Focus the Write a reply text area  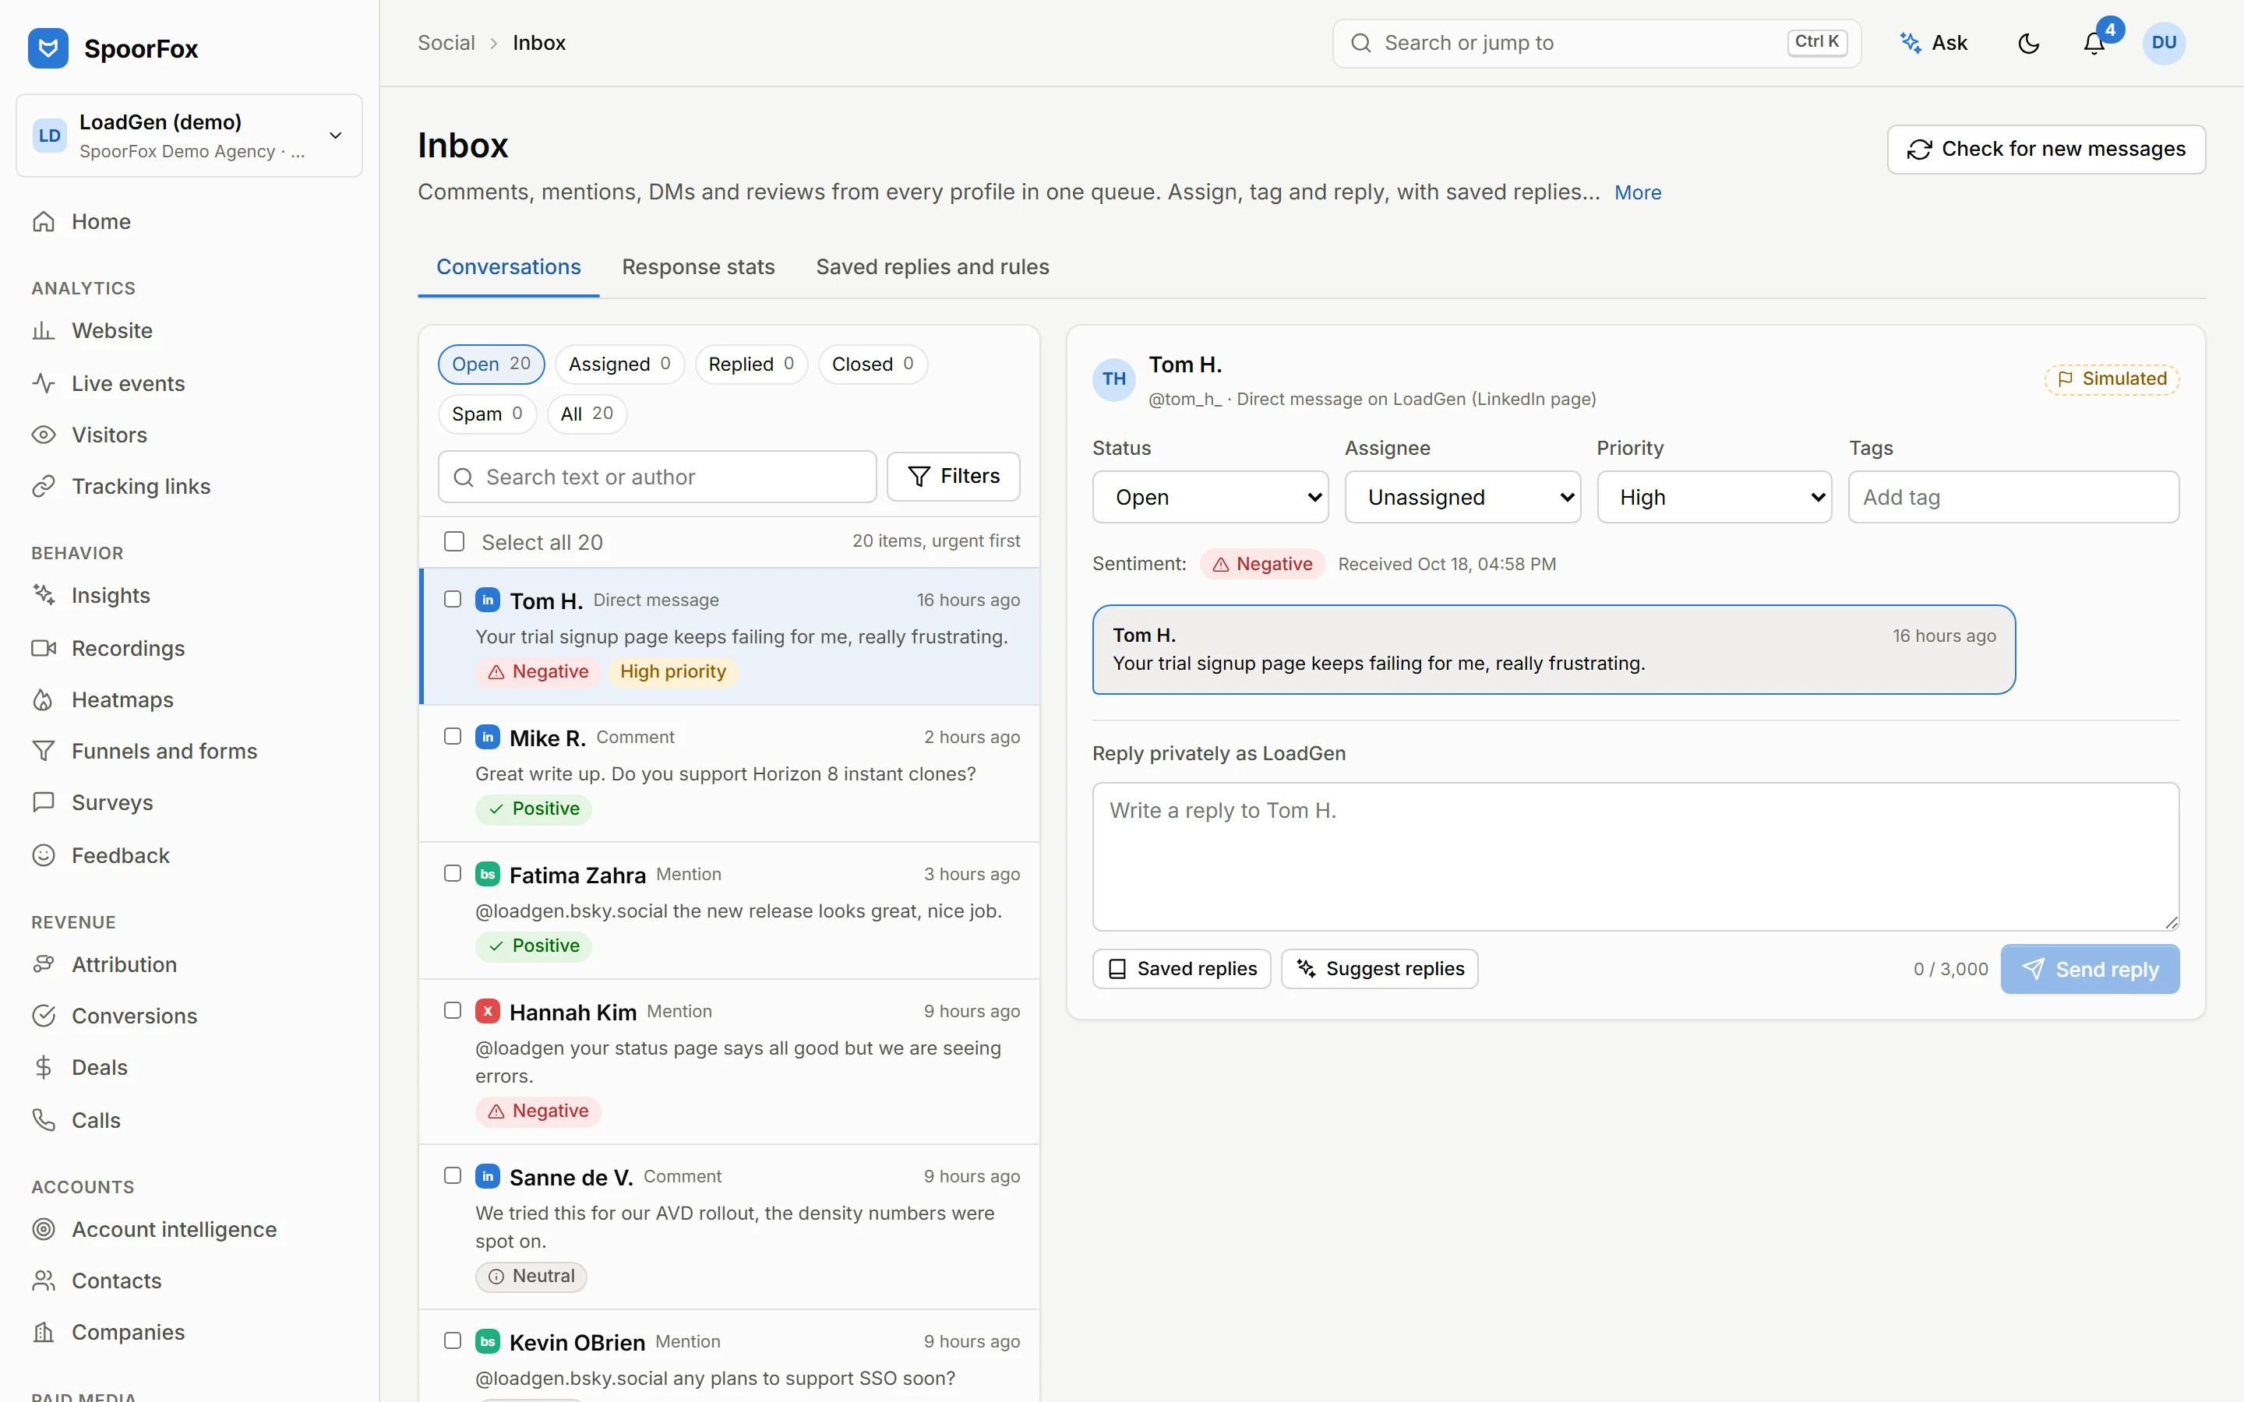1635,857
